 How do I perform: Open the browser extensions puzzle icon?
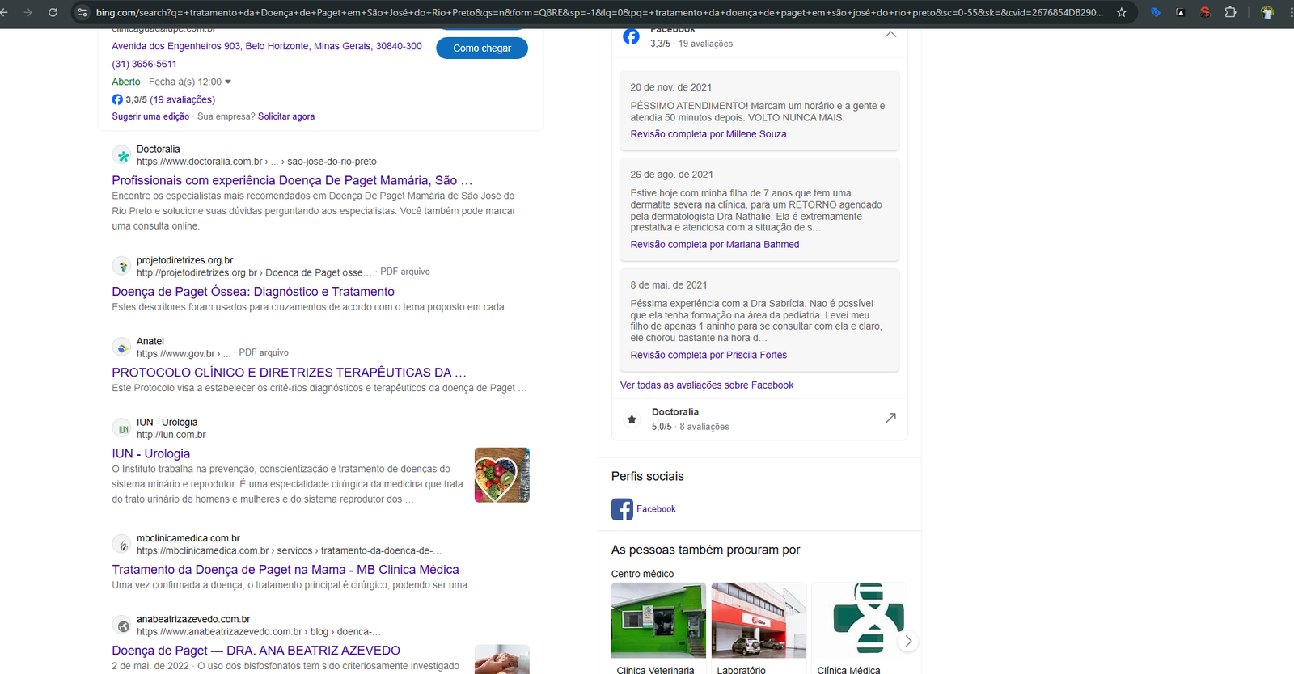point(1230,12)
